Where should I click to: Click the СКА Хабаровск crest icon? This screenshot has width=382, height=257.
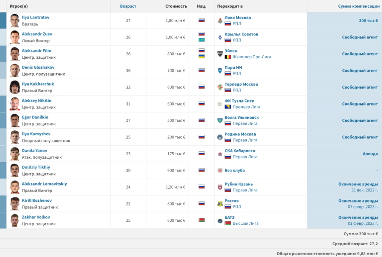tap(220, 154)
